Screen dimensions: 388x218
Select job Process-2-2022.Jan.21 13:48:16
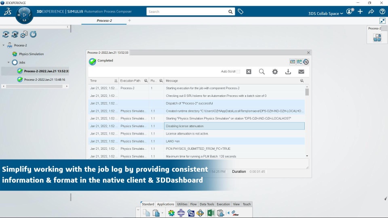44,80
